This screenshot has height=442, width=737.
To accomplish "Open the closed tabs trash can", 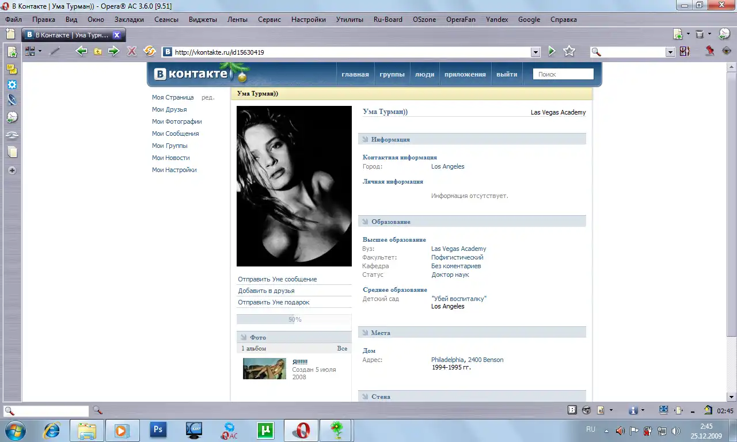I will coord(699,35).
